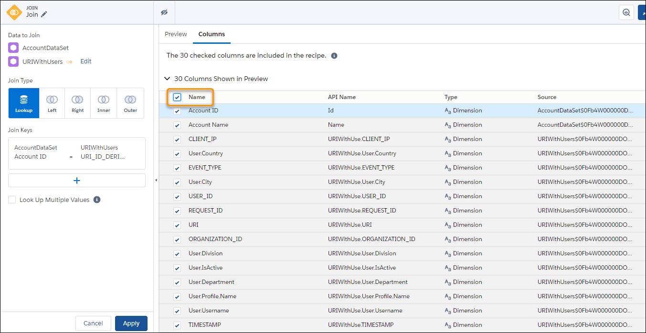Click the orange Join node icon
Image resolution: width=646 pixels, height=333 pixels.
[15, 12]
